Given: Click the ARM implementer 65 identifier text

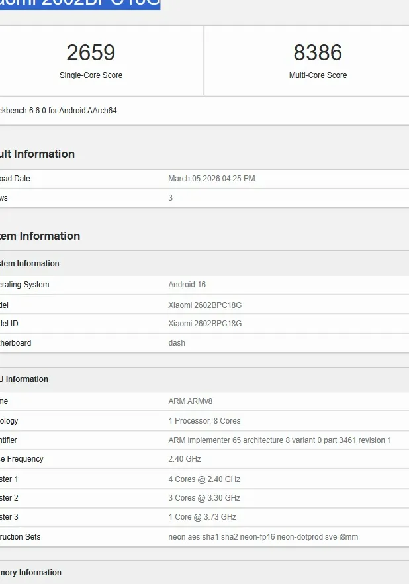Looking at the screenshot, I should (x=279, y=440).
